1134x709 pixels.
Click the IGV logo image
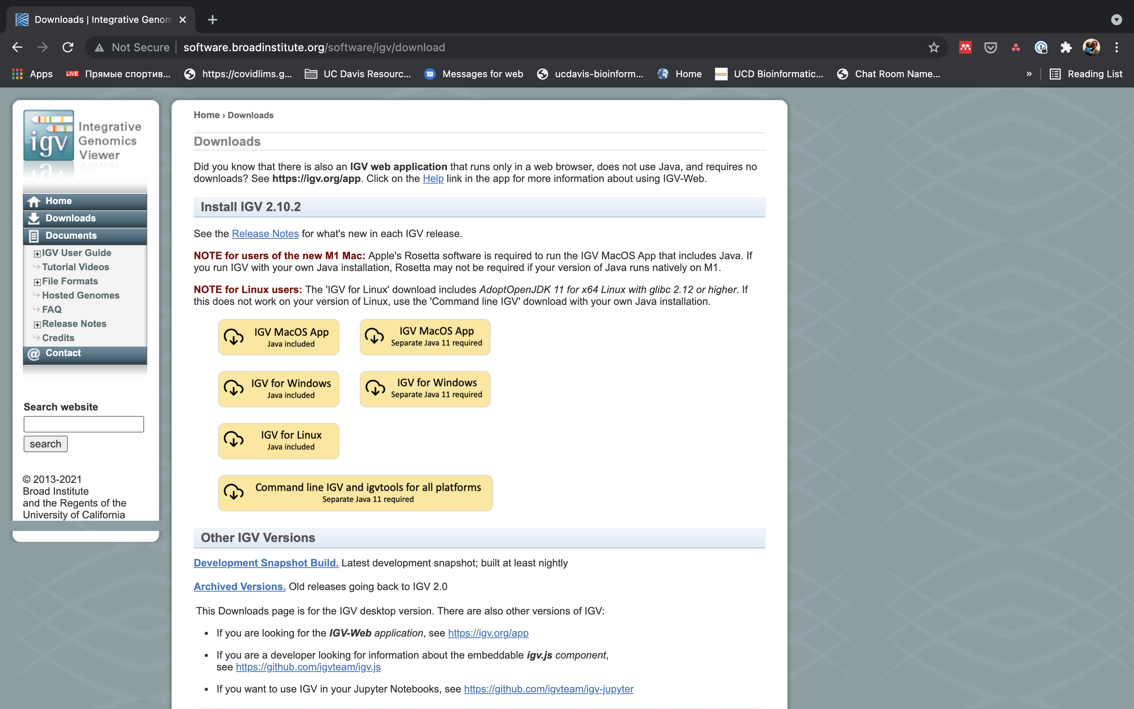coord(49,136)
